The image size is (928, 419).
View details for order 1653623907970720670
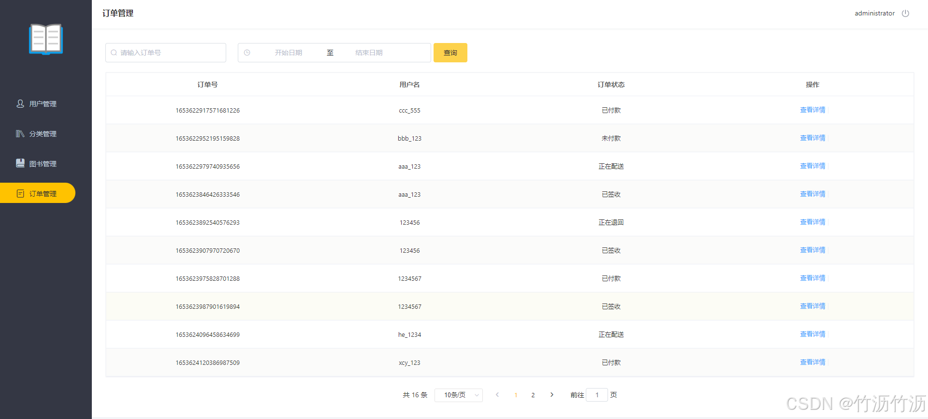tap(812, 250)
